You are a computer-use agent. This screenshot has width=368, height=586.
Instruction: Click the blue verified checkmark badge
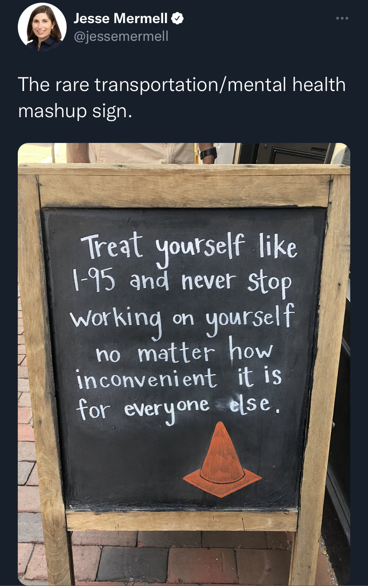pos(178,18)
